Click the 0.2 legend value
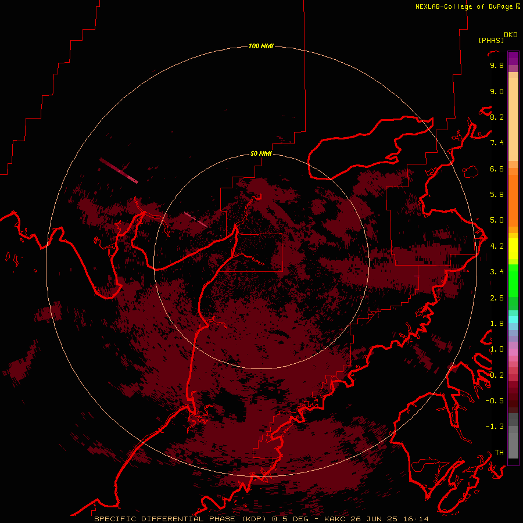Viewport: 523px width, 523px height. click(497, 375)
